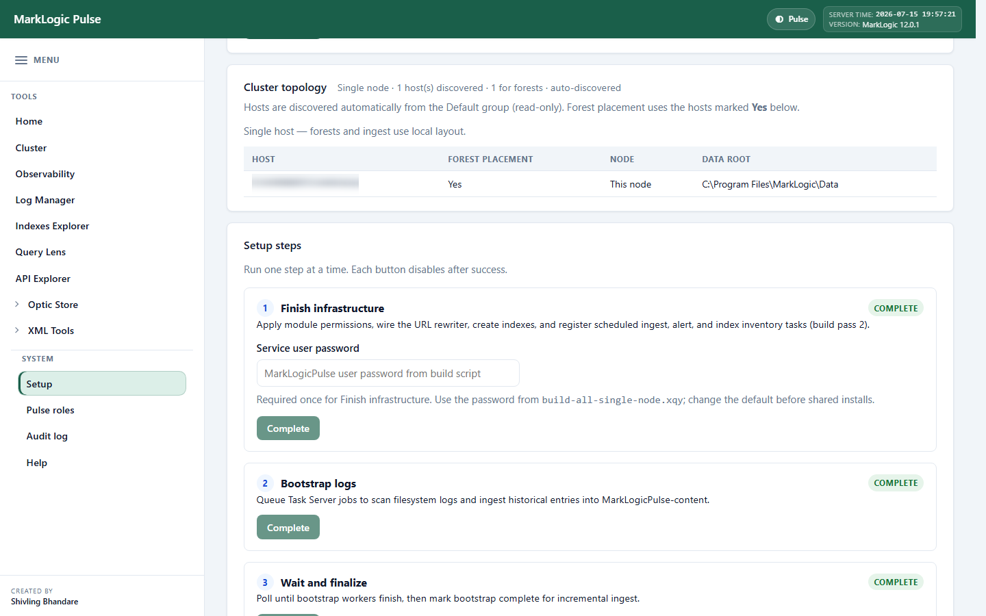
Task: Click Complete button for Bootstrap logs
Action: [x=288, y=528]
